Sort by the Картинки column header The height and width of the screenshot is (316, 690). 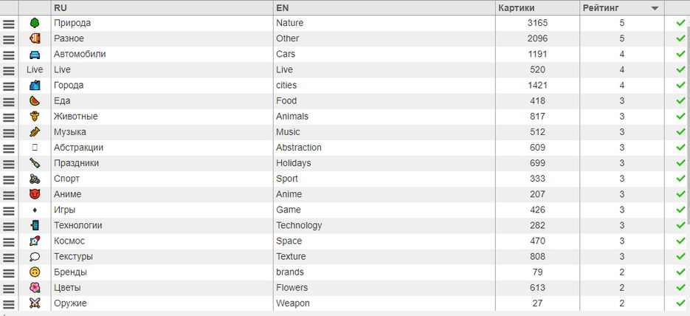[x=517, y=7]
